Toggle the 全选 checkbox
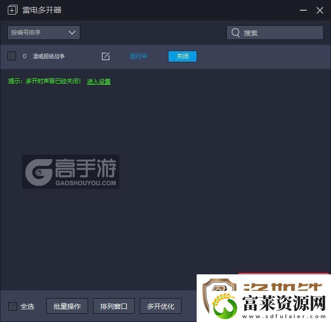 13,306
